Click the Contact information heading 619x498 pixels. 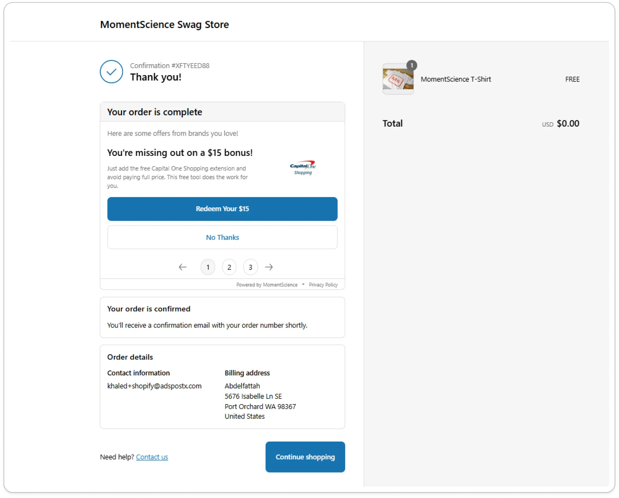[x=139, y=373]
